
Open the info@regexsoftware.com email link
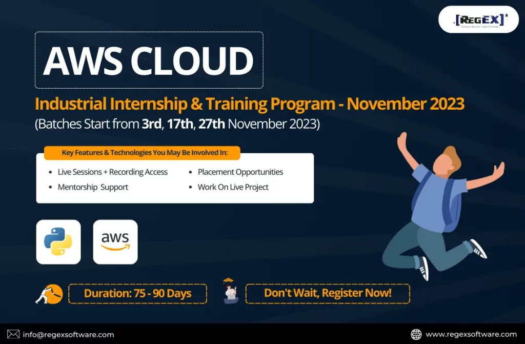pyautogui.click(x=68, y=335)
